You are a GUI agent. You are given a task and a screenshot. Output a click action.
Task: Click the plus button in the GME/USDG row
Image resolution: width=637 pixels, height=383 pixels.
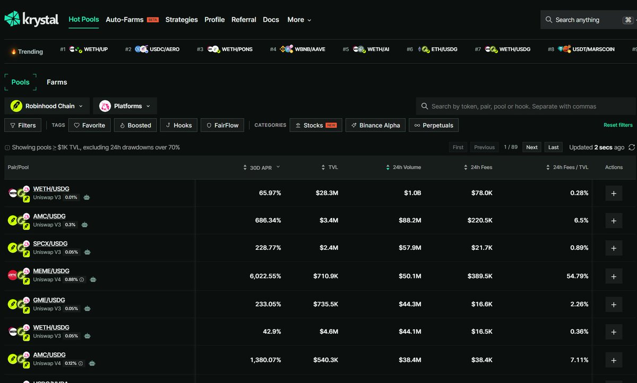click(x=614, y=304)
